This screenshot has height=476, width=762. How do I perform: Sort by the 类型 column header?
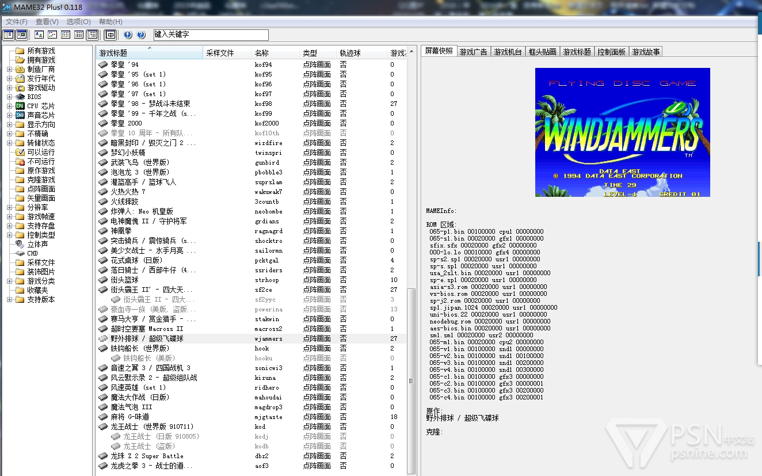coord(318,52)
